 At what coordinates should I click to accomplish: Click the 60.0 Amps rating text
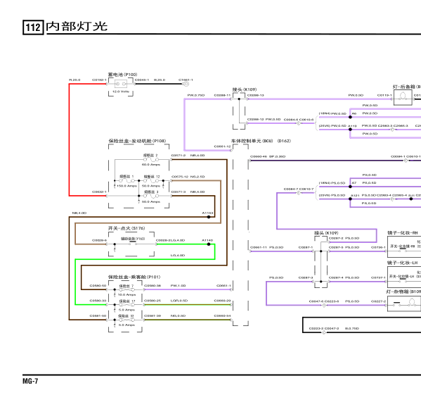pos(151,164)
